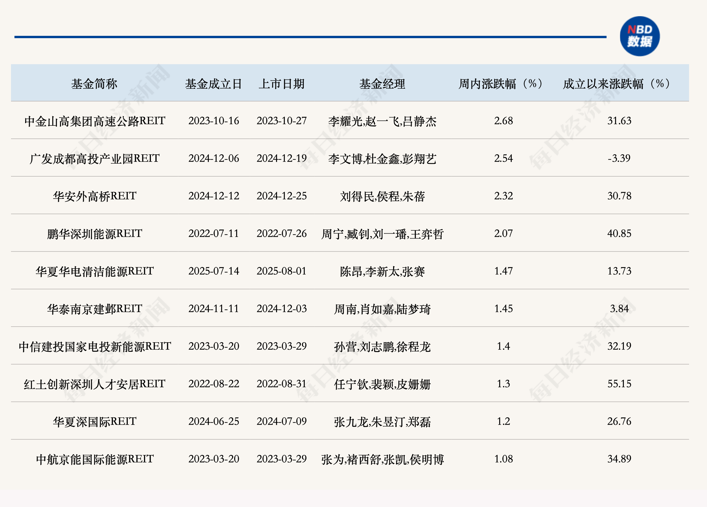
Task: Select establishment date 2022-08-22
Action: pyautogui.click(x=214, y=384)
